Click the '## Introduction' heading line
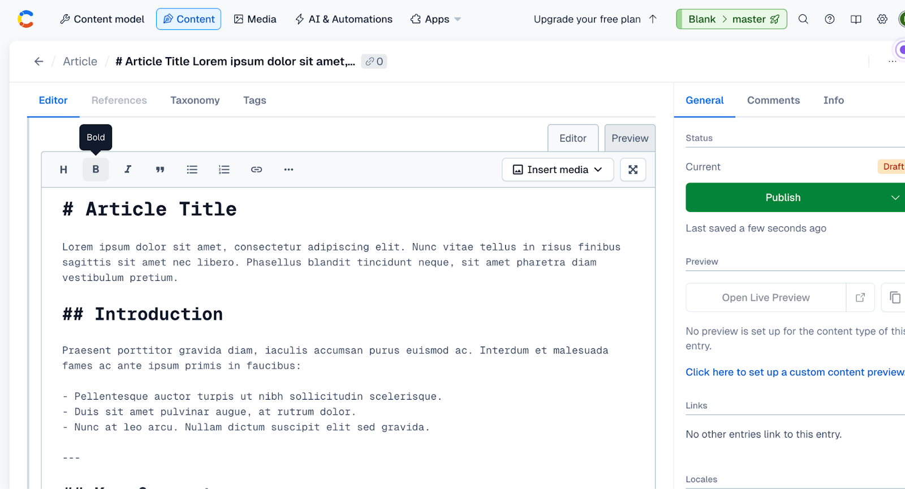 pyautogui.click(x=143, y=314)
